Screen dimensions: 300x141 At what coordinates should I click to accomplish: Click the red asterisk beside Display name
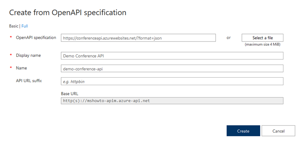pos(11,55)
